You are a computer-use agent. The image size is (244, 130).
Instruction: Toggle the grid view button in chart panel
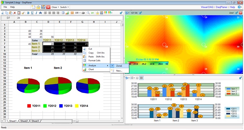pyautogui.click(x=141, y=78)
